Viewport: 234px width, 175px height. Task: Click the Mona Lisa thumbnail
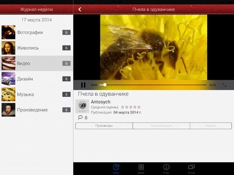8,48
